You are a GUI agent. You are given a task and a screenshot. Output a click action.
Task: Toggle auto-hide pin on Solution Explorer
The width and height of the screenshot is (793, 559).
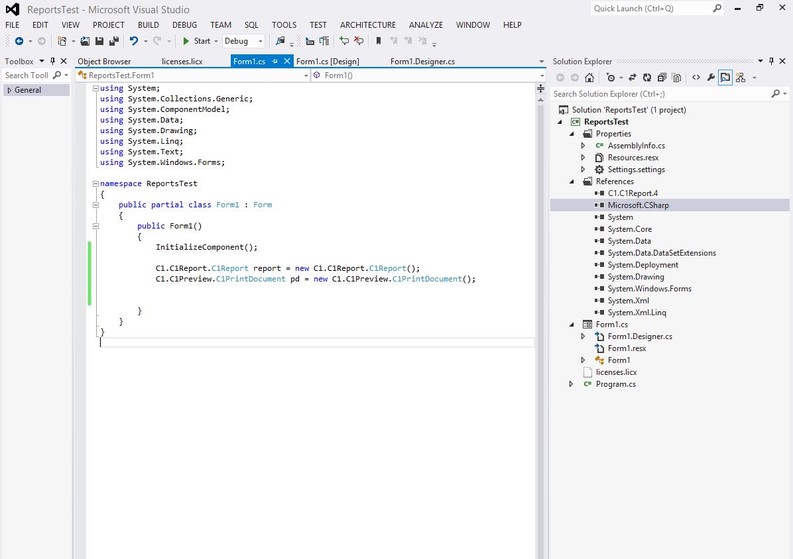pyautogui.click(x=771, y=61)
